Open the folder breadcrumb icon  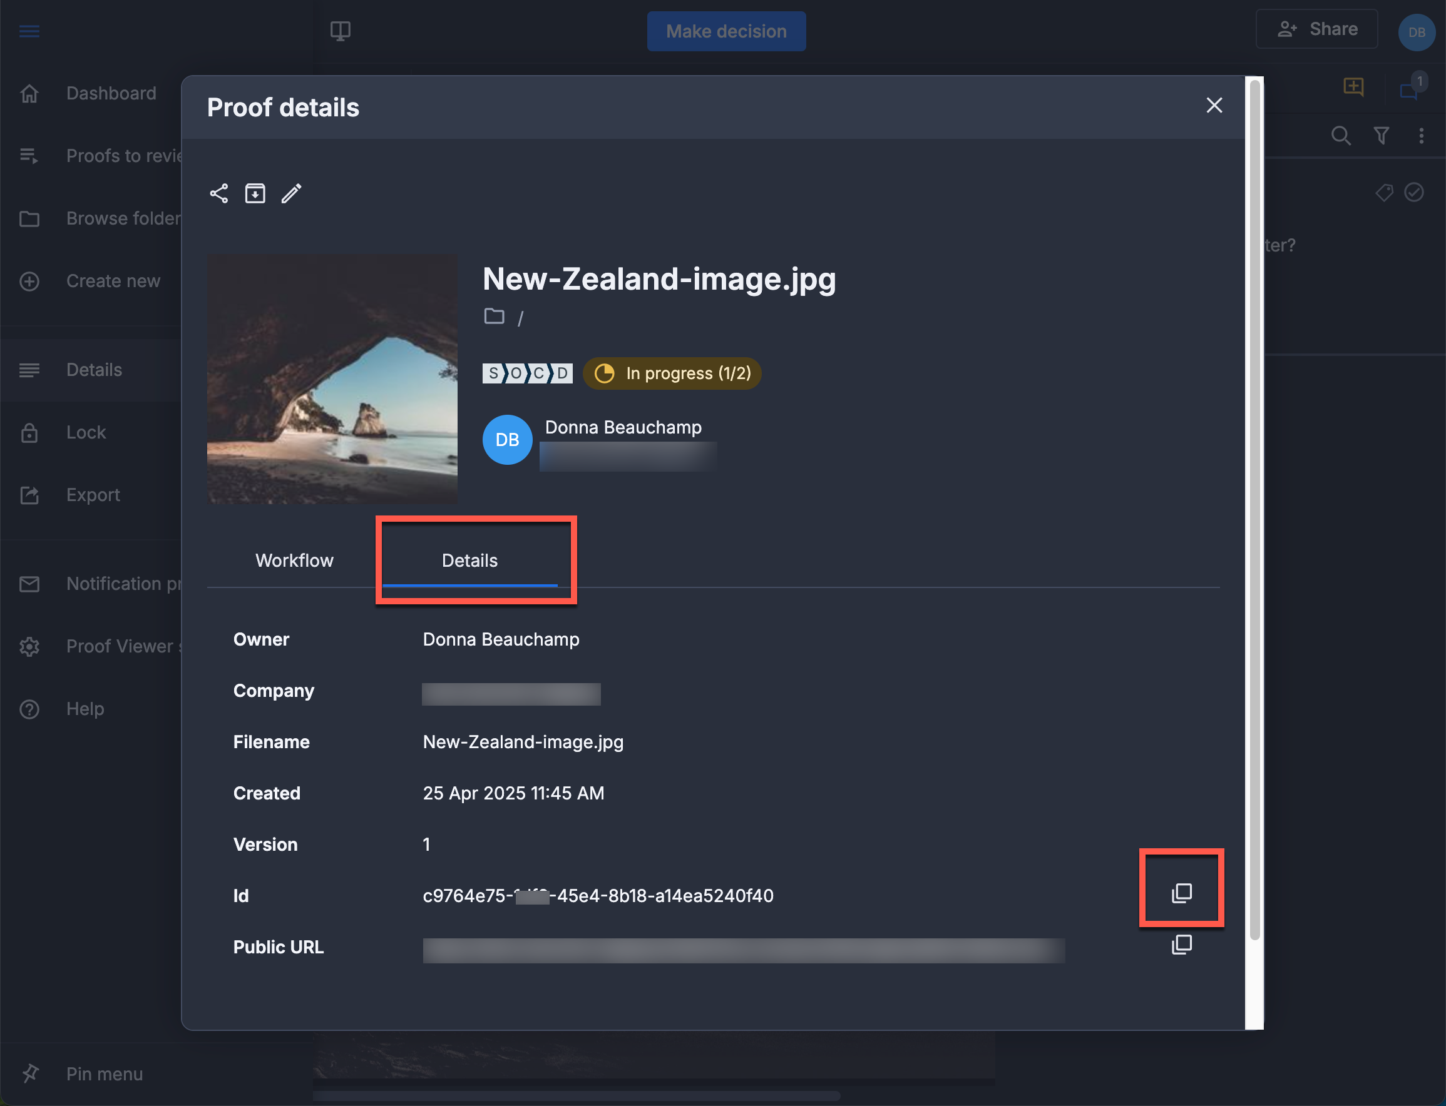[494, 316]
